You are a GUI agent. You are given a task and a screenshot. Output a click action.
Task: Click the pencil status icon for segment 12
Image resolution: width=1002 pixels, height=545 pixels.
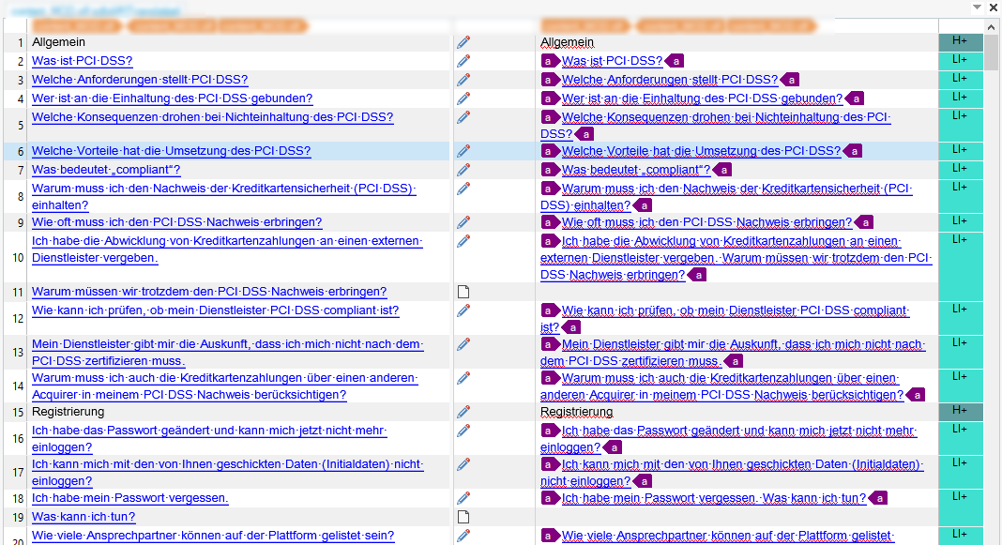(463, 310)
